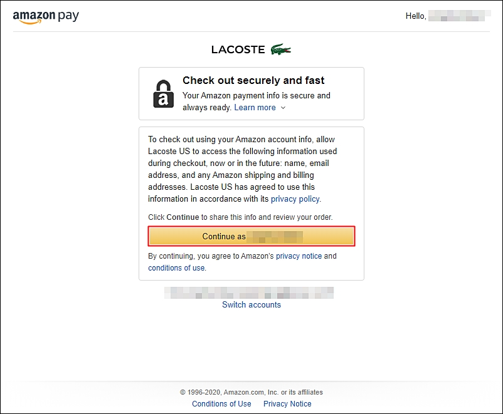Open footer Conditions of Use link
The height and width of the screenshot is (414, 503).
(x=221, y=404)
